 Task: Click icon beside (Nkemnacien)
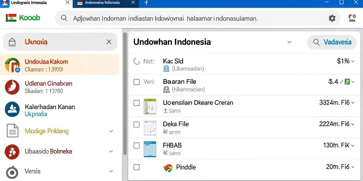click(x=167, y=89)
